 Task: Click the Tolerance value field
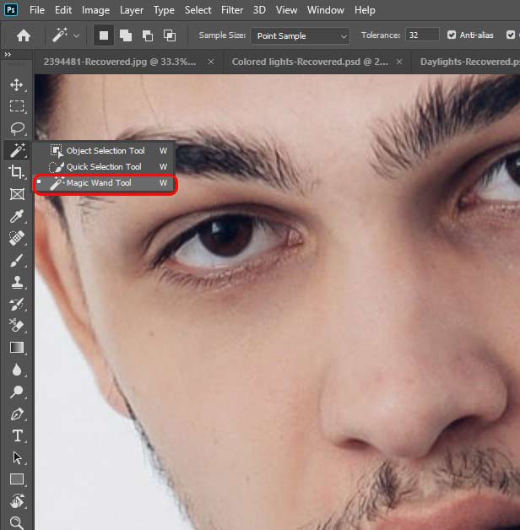pos(422,35)
